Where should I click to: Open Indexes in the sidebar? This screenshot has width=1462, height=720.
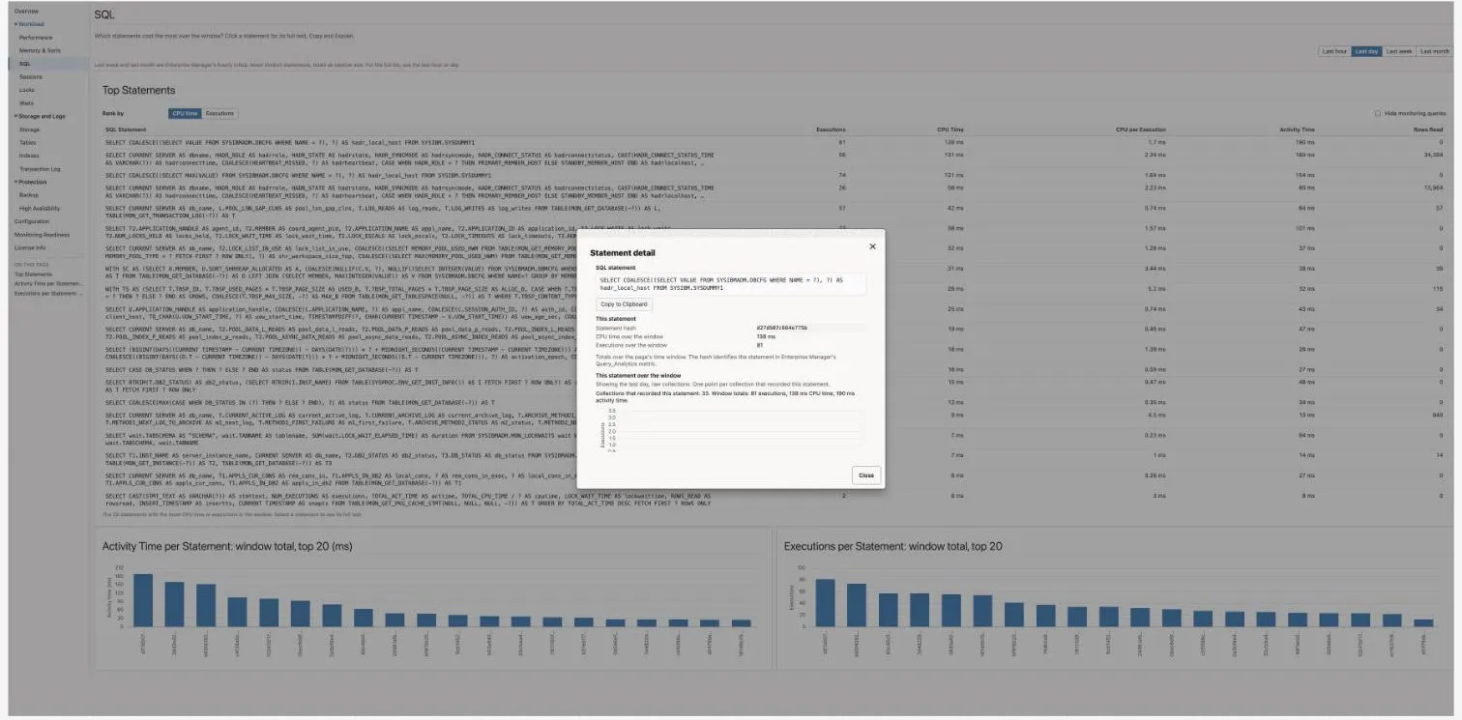(29, 155)
